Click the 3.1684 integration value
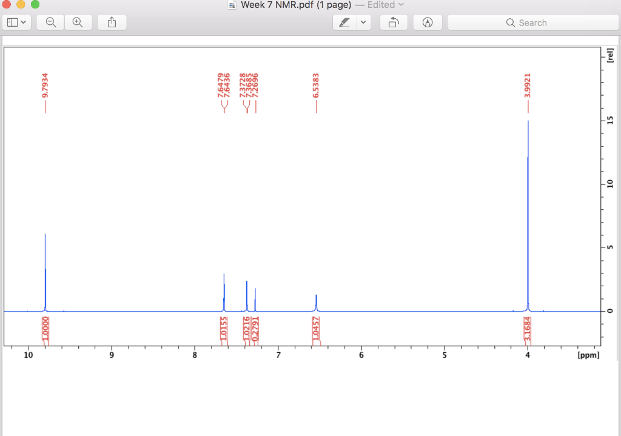The image size is (621, 436). (528, 327)
